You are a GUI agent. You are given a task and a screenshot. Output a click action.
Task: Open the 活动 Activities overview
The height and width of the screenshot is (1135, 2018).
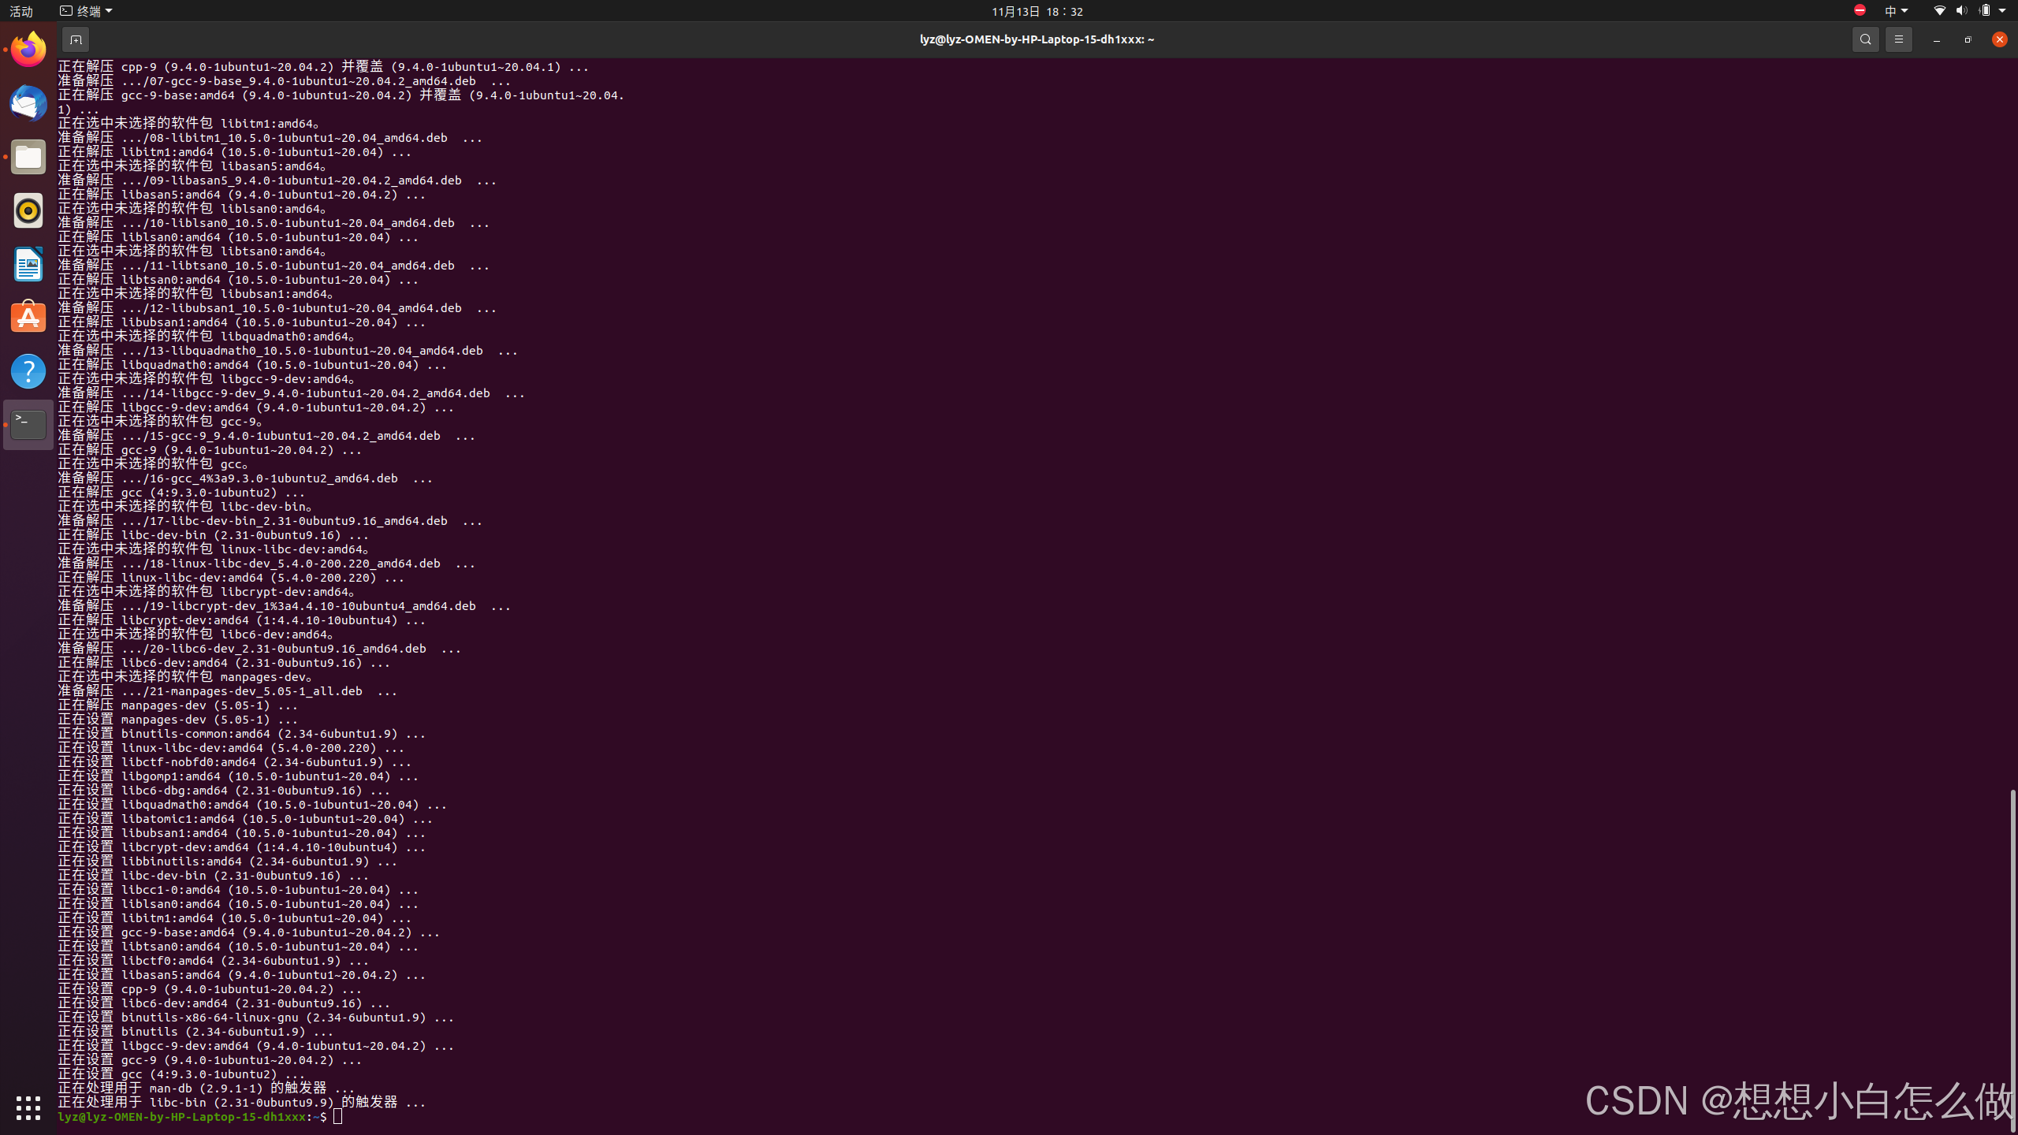[x=20, y=10]
